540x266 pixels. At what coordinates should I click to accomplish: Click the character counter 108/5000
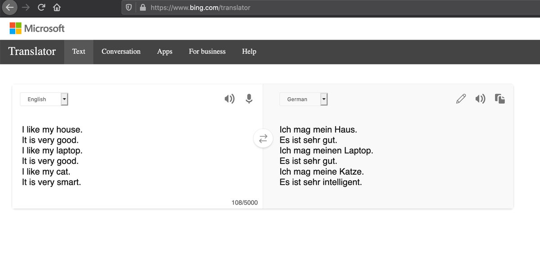[x=245, y=203]
